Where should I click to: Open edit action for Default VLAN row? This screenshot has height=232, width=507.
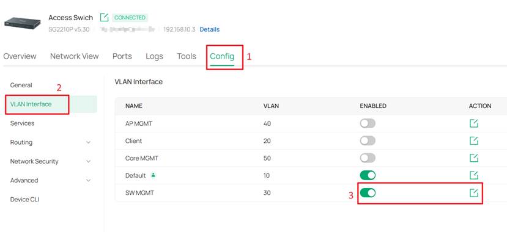pos(474,176)
